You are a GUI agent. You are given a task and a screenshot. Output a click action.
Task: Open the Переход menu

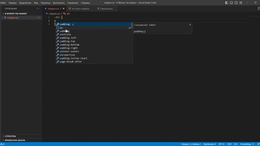tap(45, 3)
